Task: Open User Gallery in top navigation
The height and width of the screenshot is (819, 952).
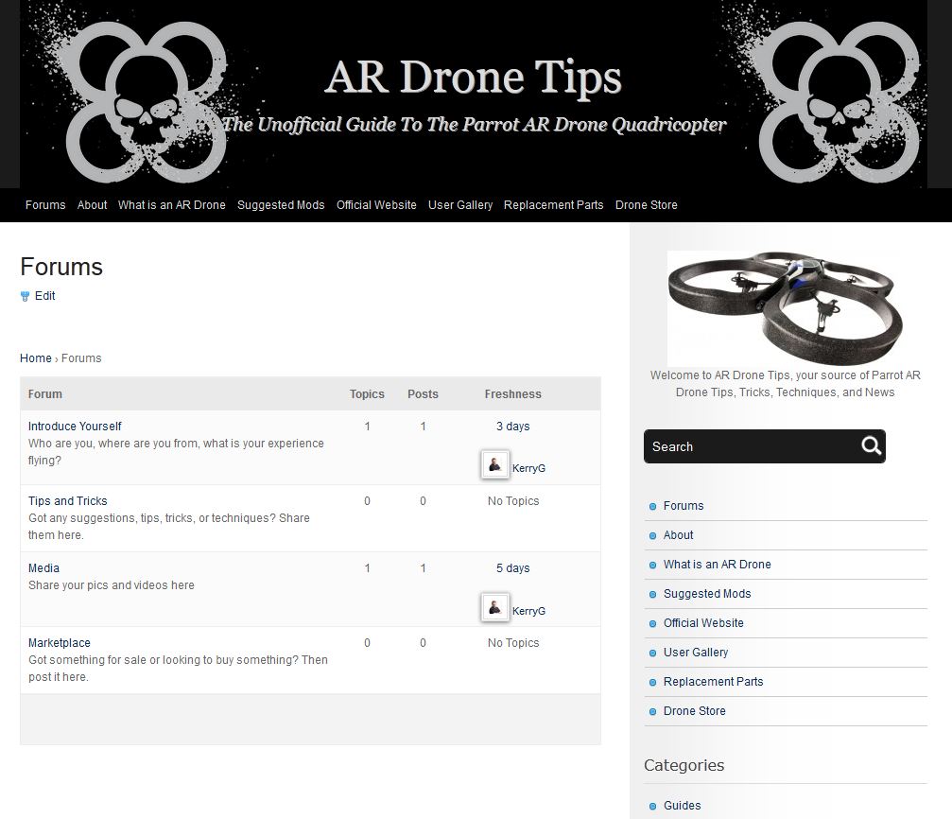Action: pos(460,204)
